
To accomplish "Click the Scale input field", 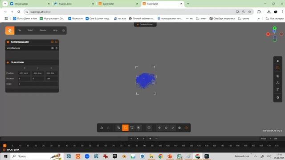I will pyautogui.click(x=38, y=84).
